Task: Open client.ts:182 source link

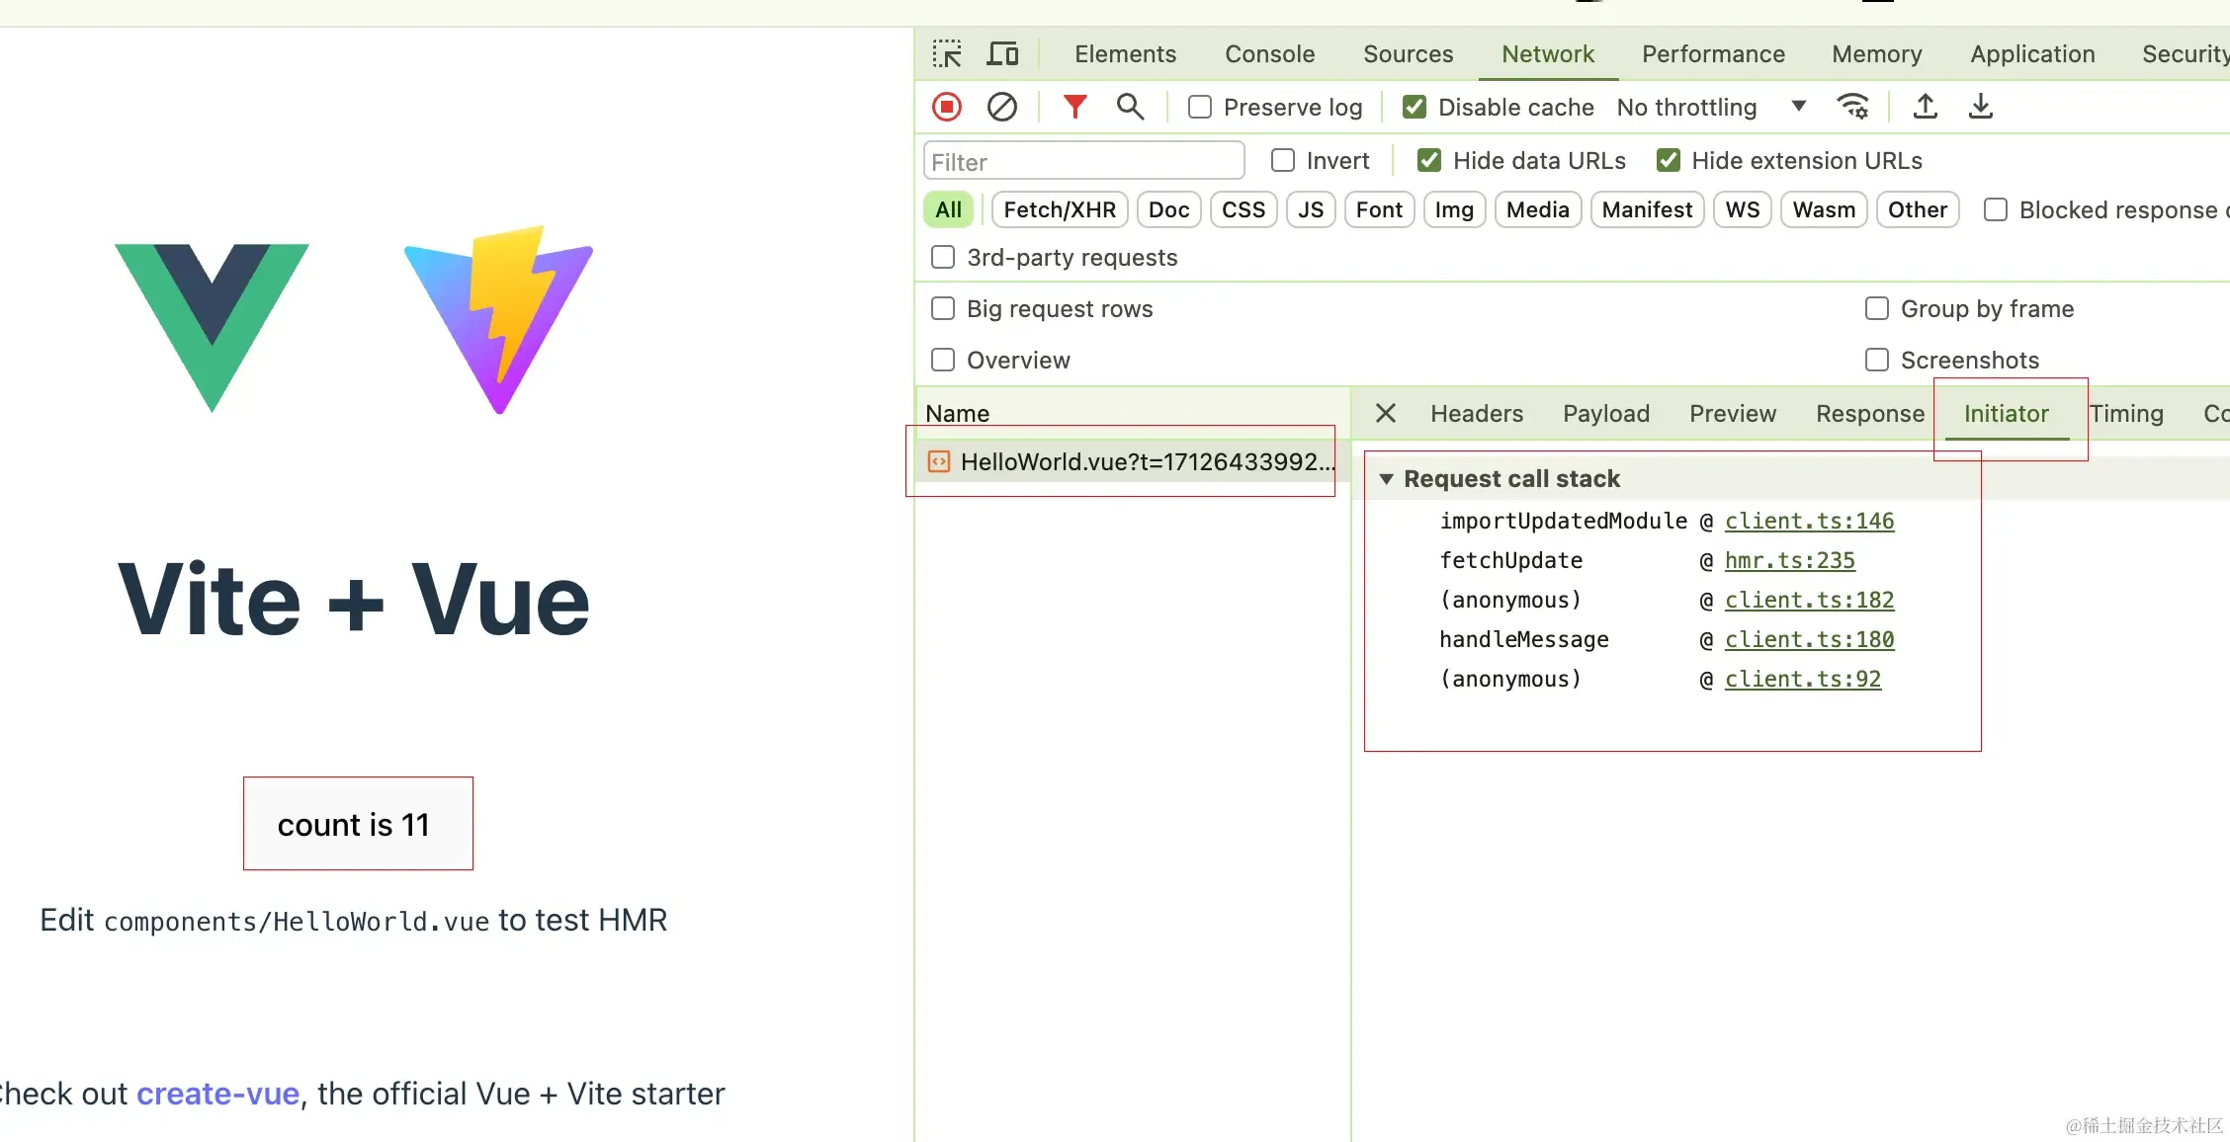Action: [x=1809, y=600]
